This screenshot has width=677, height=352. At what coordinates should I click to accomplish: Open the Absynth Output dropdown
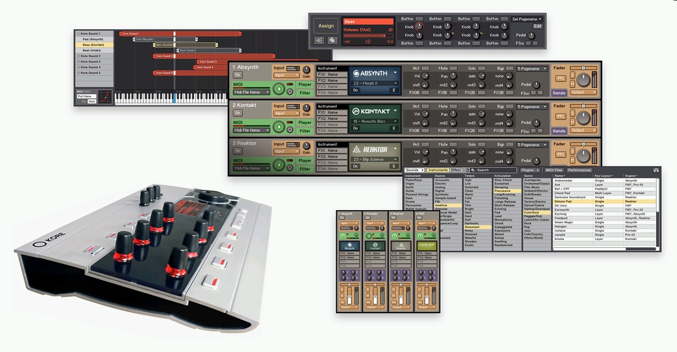tap(583, 92)
